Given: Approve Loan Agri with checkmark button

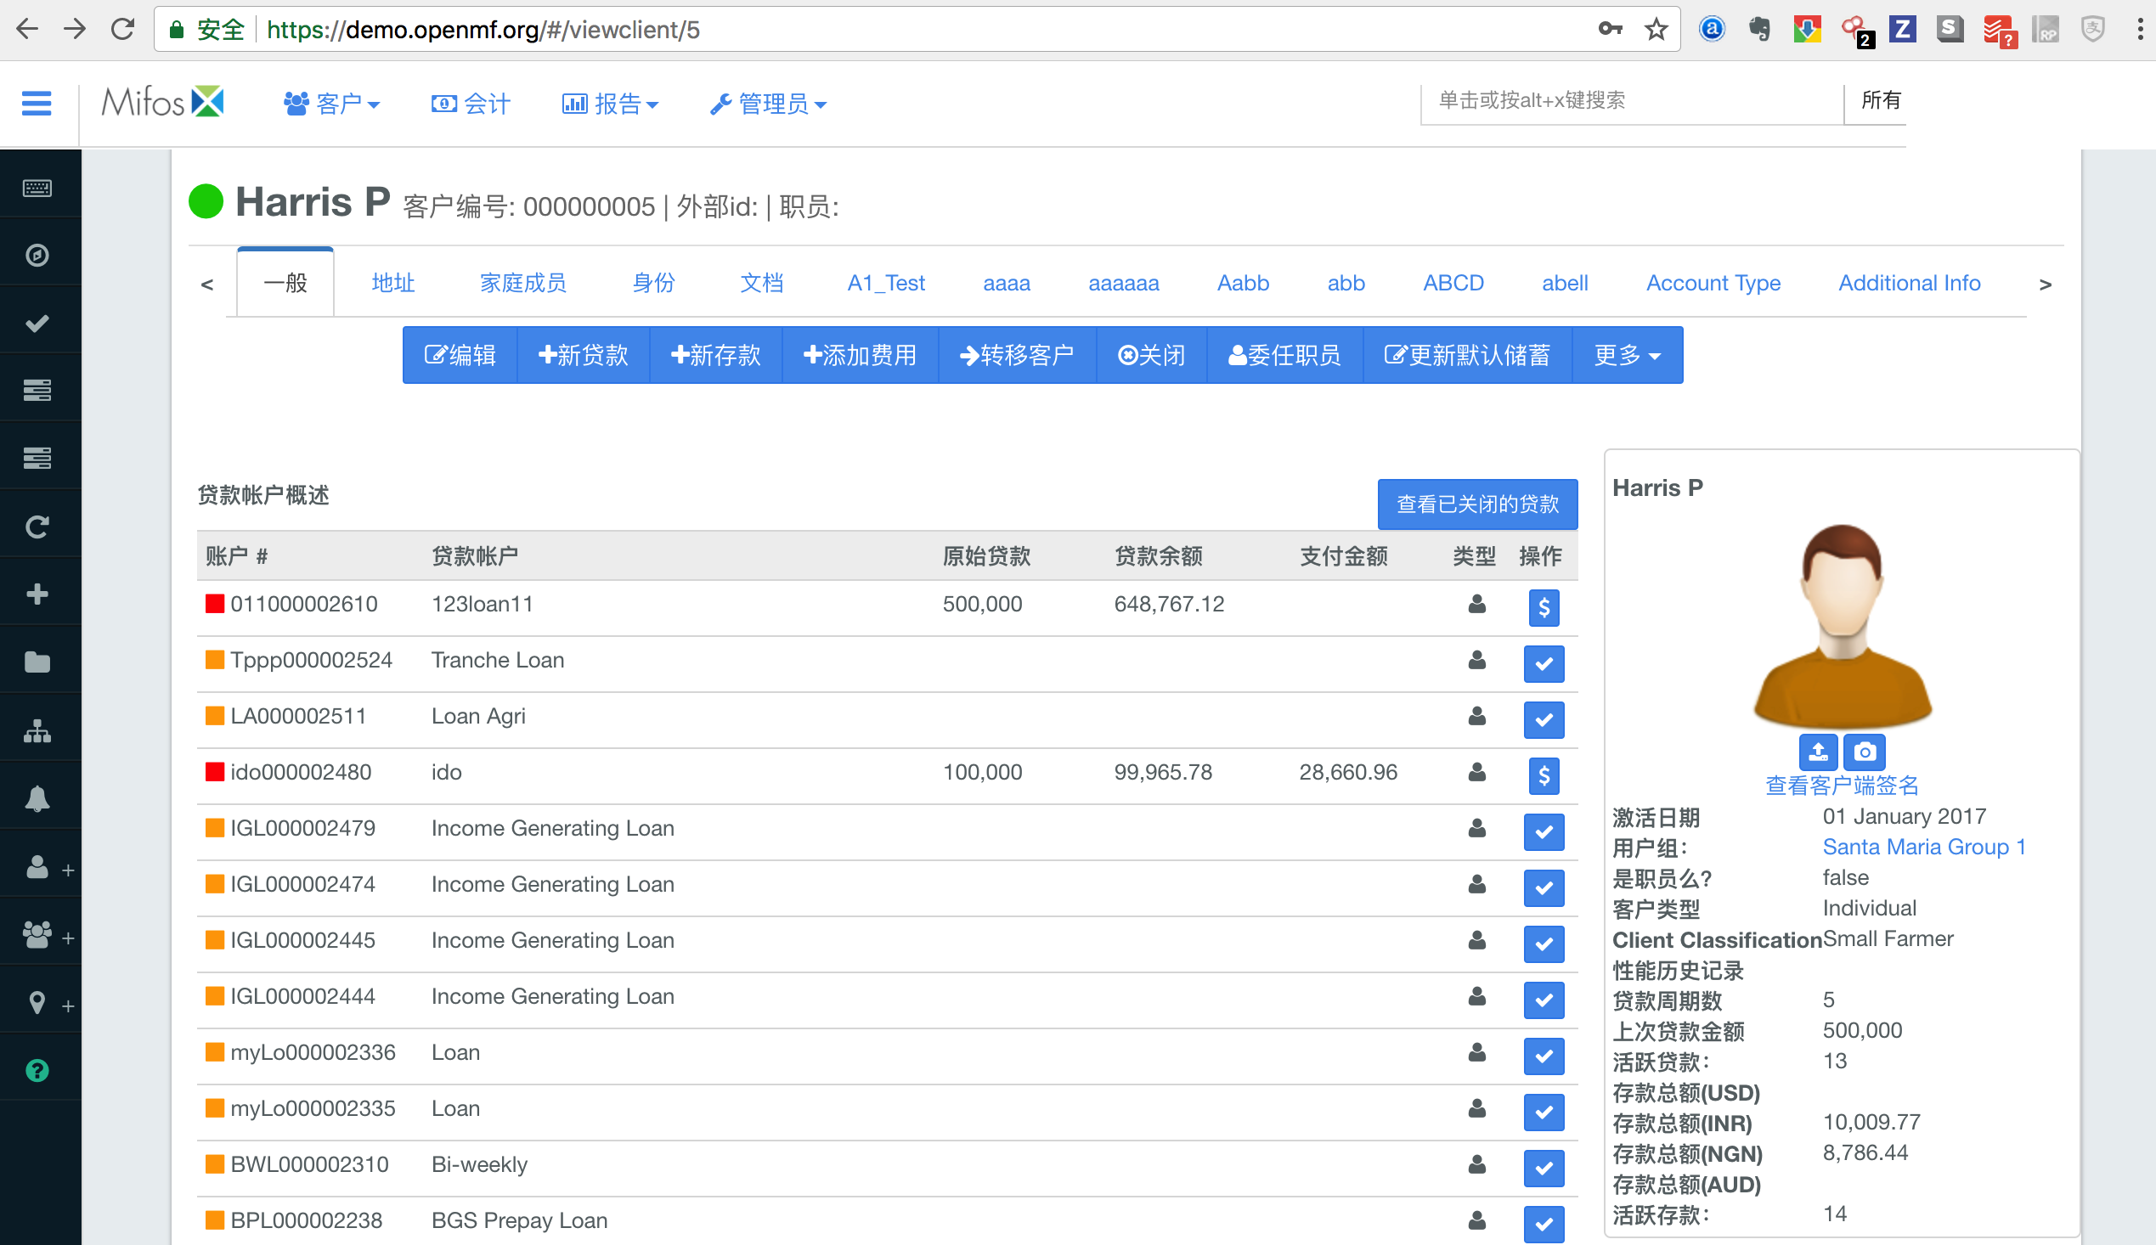Looking at the screenshot, I should (x=1544, y=720).
